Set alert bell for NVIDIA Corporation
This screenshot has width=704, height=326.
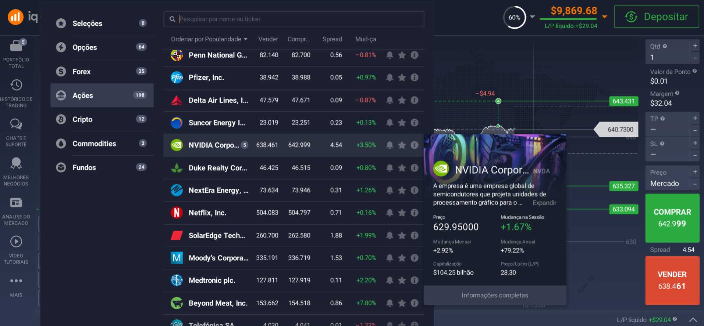coord(390,145)
